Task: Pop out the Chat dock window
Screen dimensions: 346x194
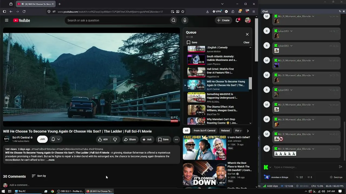Action: click(x=340, y=11)
